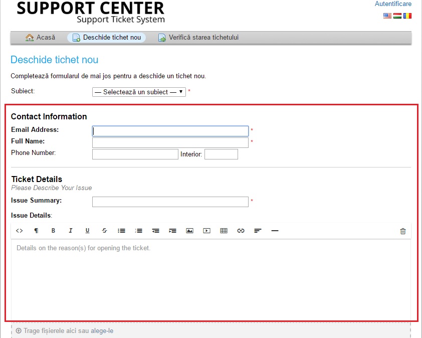
Task: Click the Email Address input field
Action: 170,131
